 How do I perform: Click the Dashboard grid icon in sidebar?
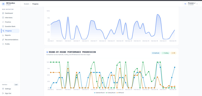[3, 13]
